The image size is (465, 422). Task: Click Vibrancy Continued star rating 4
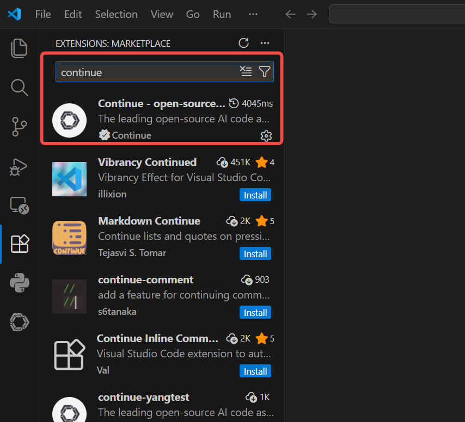point(265,162)
